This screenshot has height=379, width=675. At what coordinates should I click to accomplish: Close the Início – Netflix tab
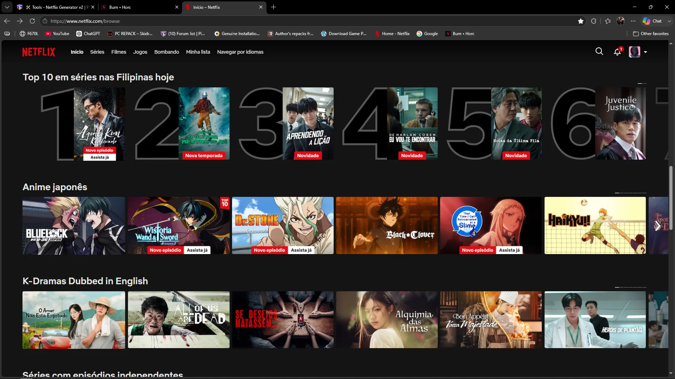261,7
